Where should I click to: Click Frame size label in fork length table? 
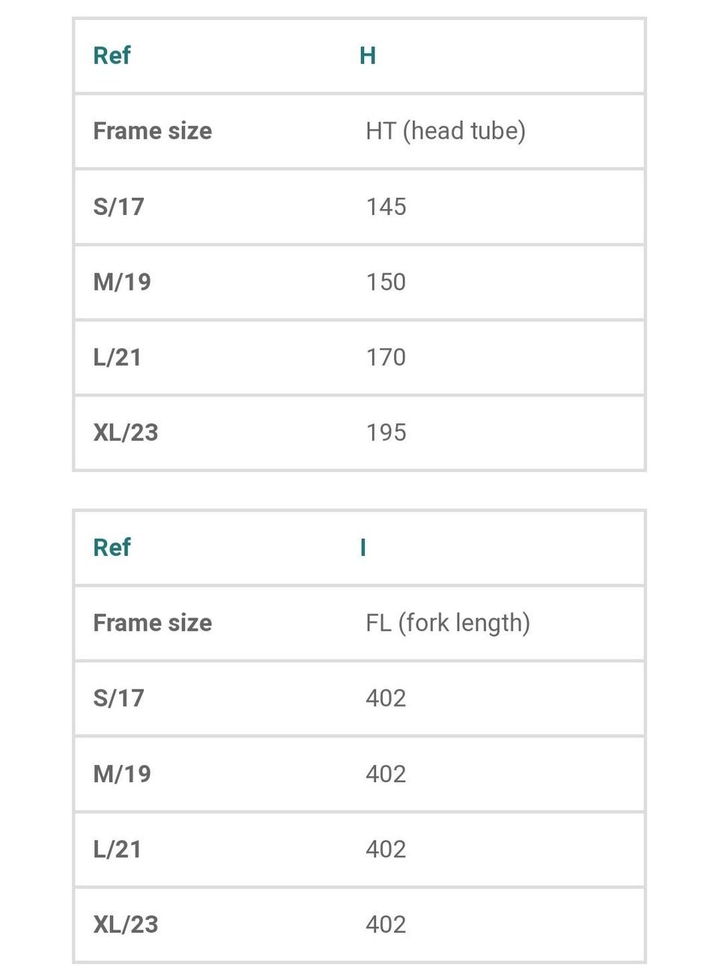click(x=152, y=623)
